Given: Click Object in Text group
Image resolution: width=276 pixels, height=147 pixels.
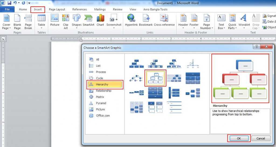Looking at the screenshot, I should pos(269,27).
